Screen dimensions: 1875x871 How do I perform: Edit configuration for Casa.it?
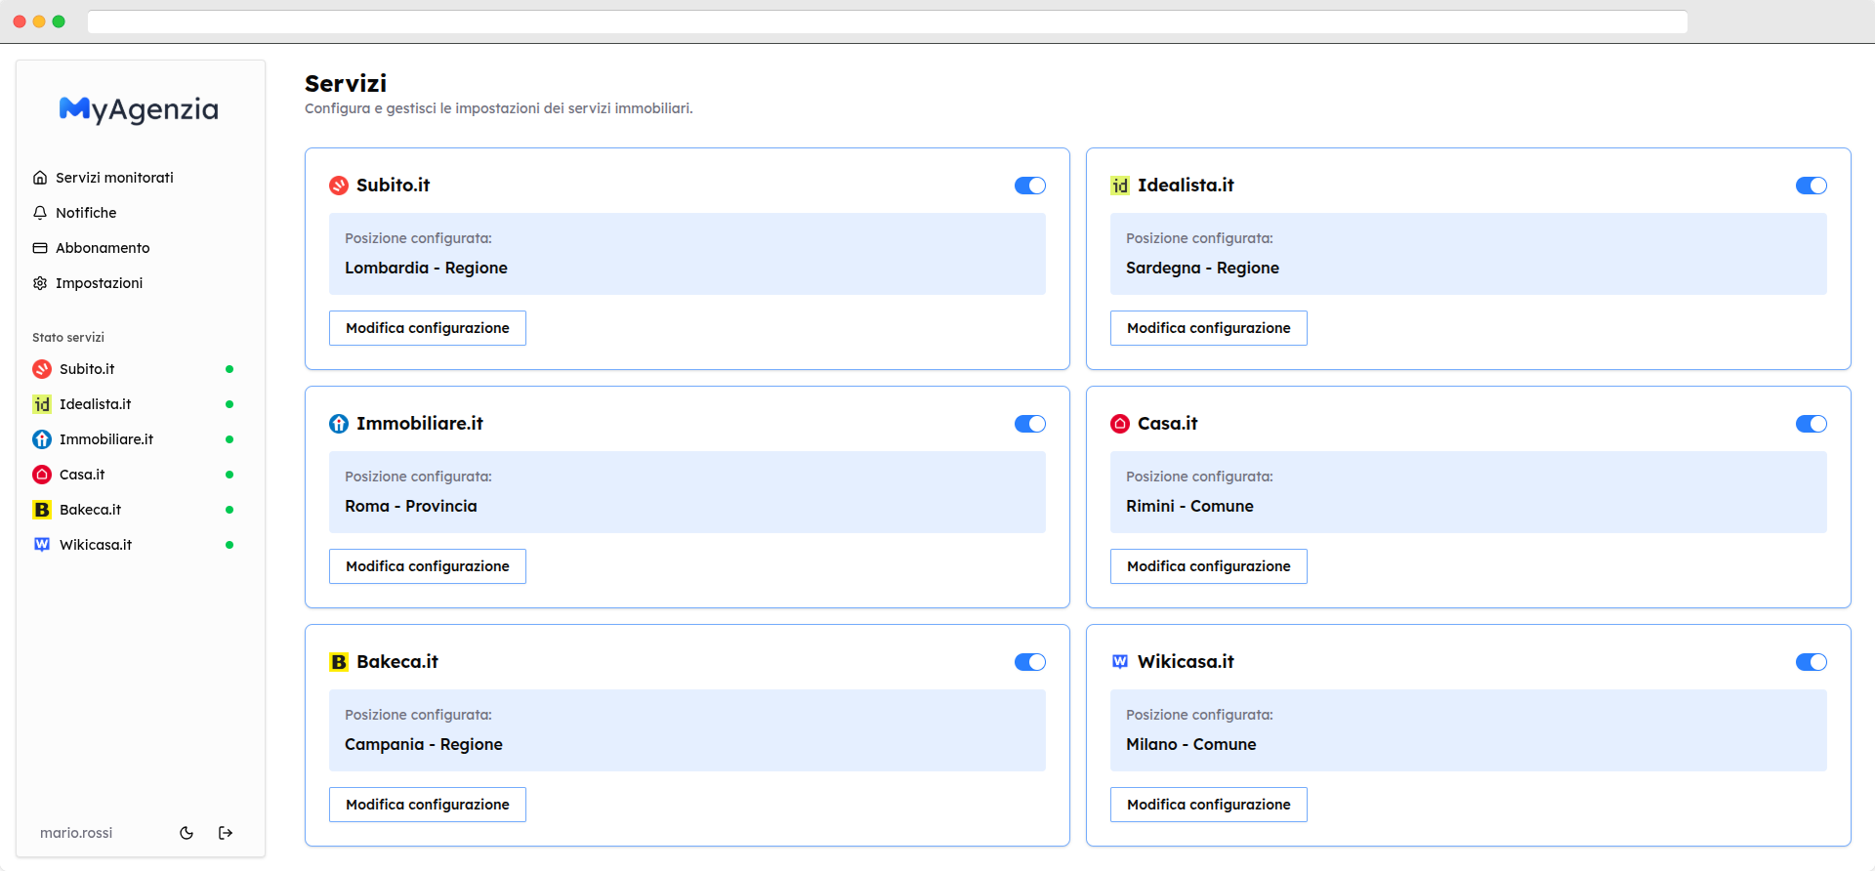pos(1208,566)
